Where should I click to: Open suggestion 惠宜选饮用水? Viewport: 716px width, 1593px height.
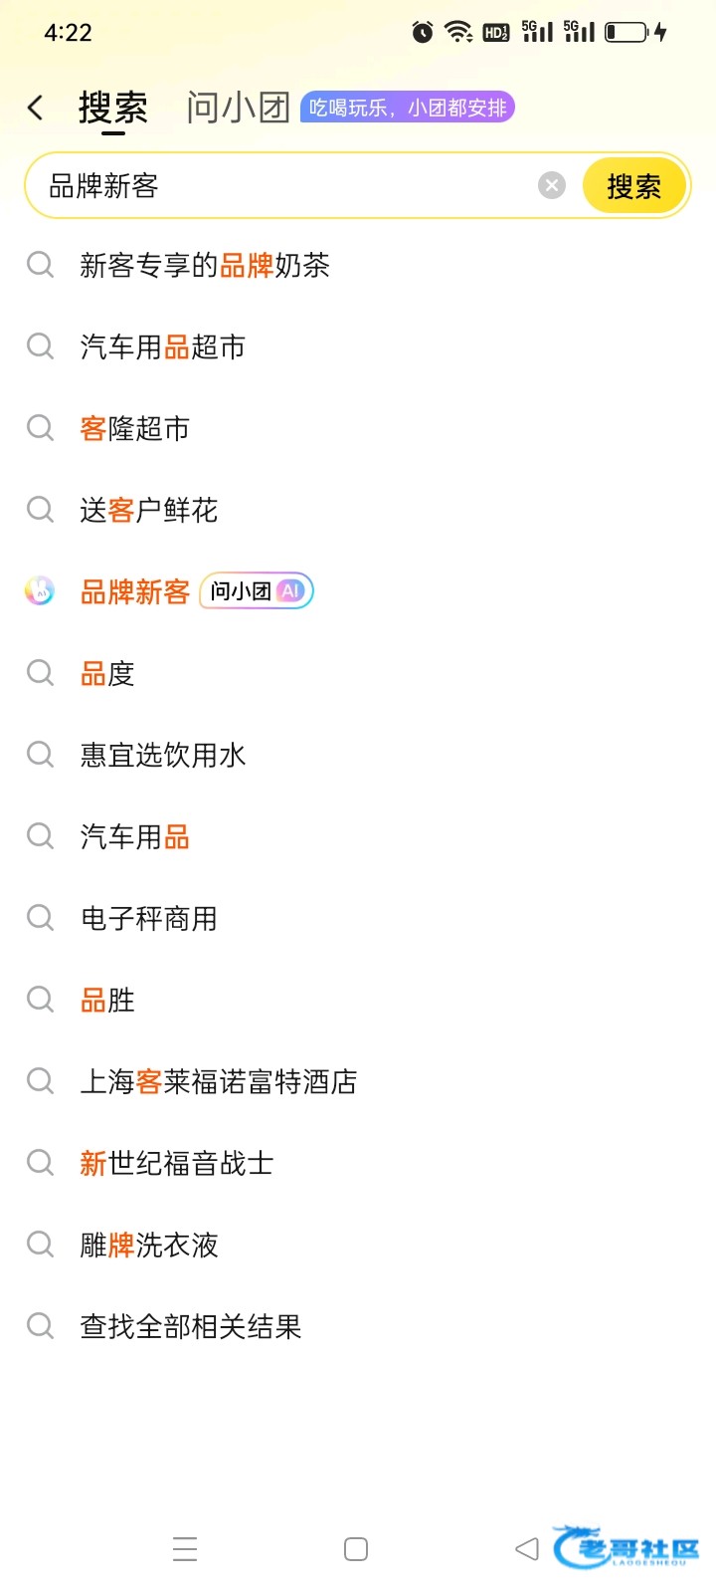[163, 756]
